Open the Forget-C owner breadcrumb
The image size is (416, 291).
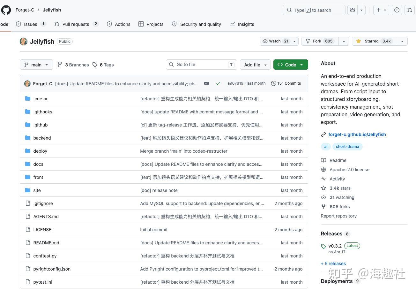pyautogui.click(x=25, y=10)
